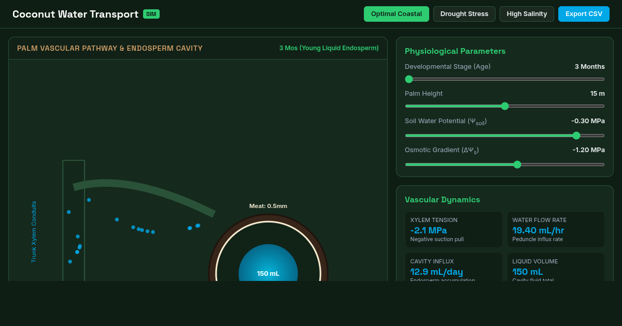Click the -1.20 MPa osmotic gradient value
This screenshot has height=326, width=622.
(x=588, y=150)
